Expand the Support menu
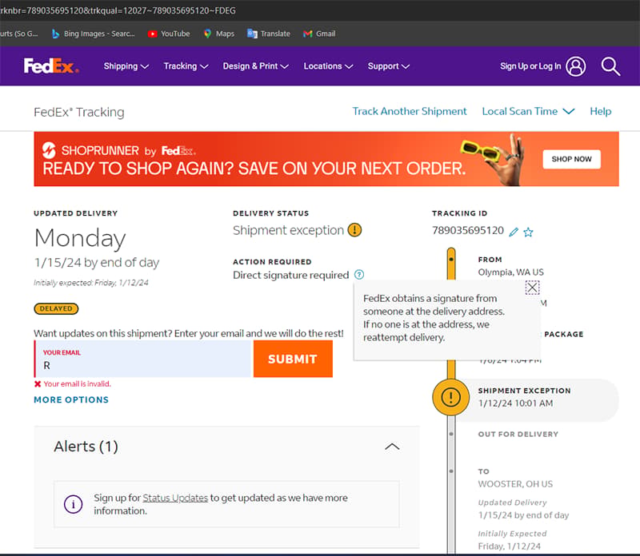The height and width of the screenshot is (556, 640). point(389,66)
